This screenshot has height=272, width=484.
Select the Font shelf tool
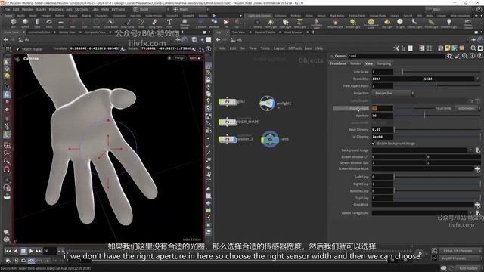(169, 23)
